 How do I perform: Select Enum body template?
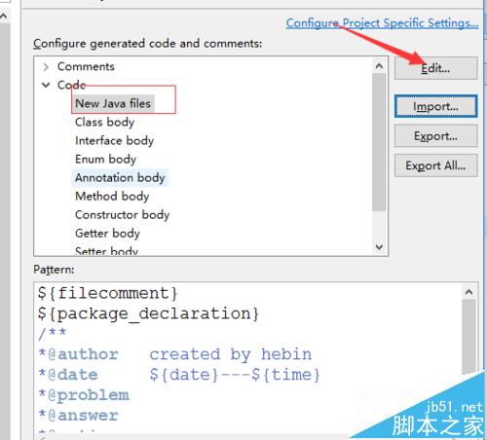coord(105,160)
